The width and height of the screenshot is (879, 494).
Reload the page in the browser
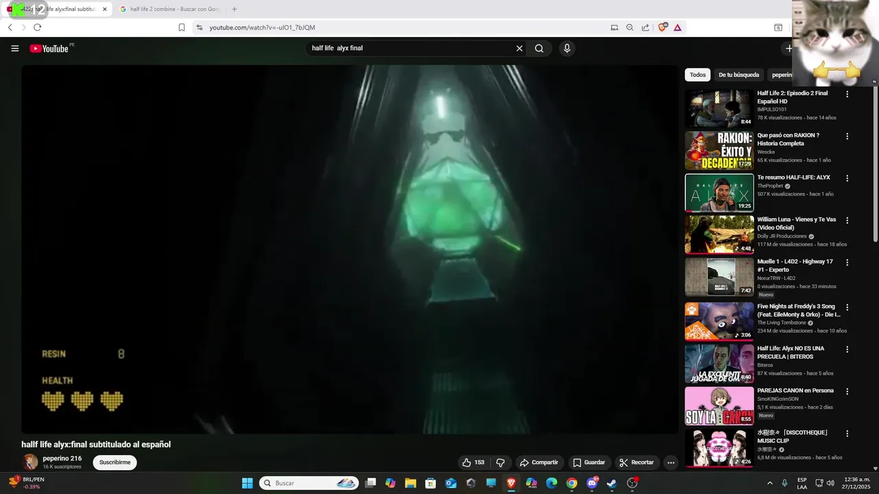coord(37,27)
